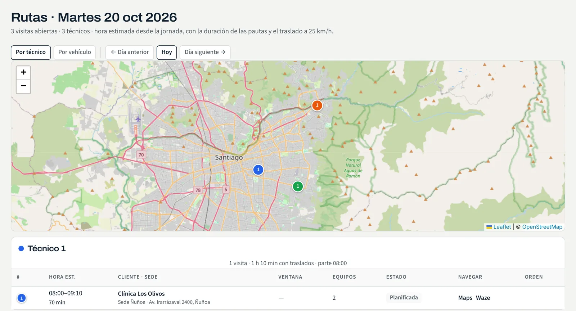Select the blue technician 1 map marker
The width and height of the screenshot is (576, 311).
pyautogui.click(x=258, y=170)
